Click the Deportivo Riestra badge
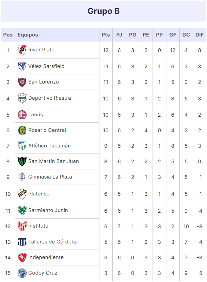 tap(22, 98)
